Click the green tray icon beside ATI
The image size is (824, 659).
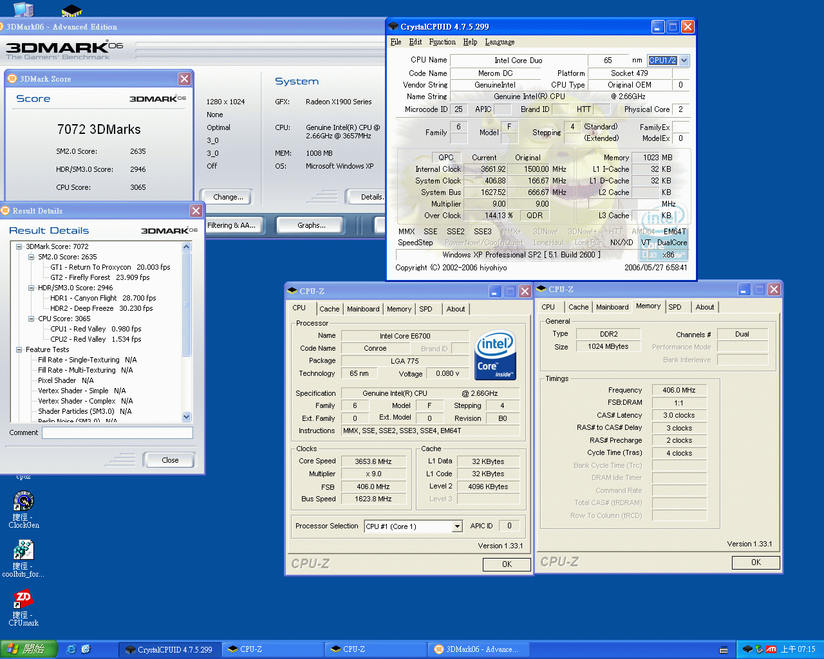759,649
